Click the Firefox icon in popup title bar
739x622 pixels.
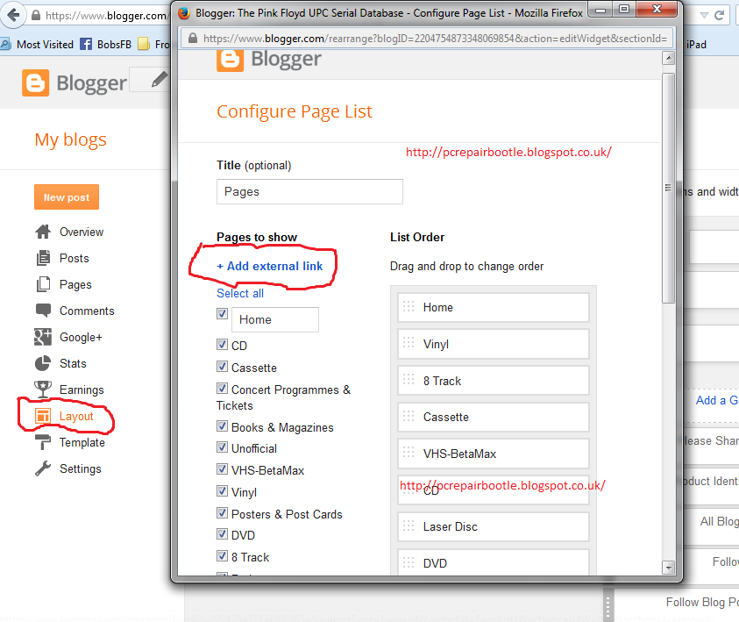click(x=184, y=13)
